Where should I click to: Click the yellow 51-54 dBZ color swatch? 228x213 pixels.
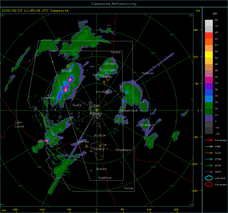click(209, 55)
